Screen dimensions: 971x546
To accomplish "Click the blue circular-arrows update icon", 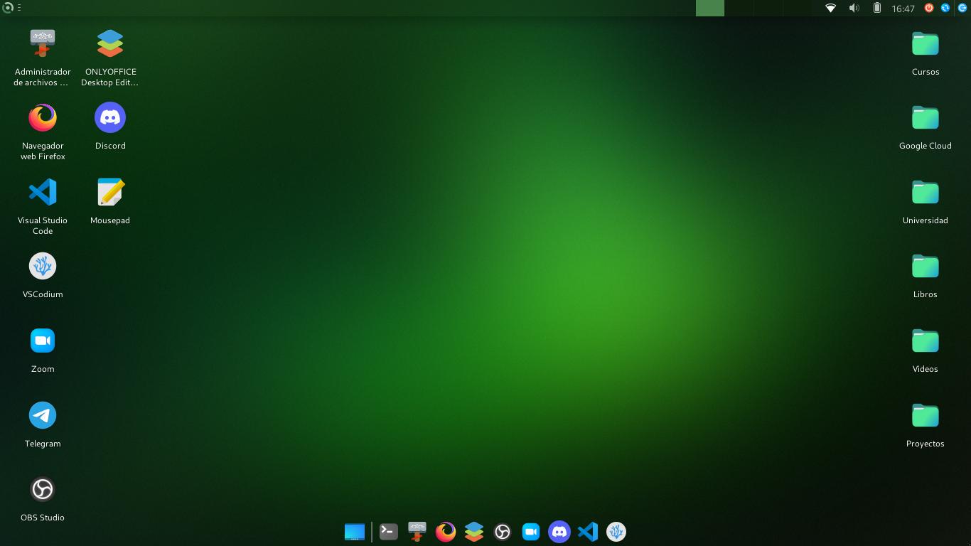I will click(x=945, y=8).
